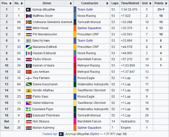Click flag icon next to Azznup-Øtsypflæ in first row
The width and height of the screenshot is (169, 137).
point(28,10)
